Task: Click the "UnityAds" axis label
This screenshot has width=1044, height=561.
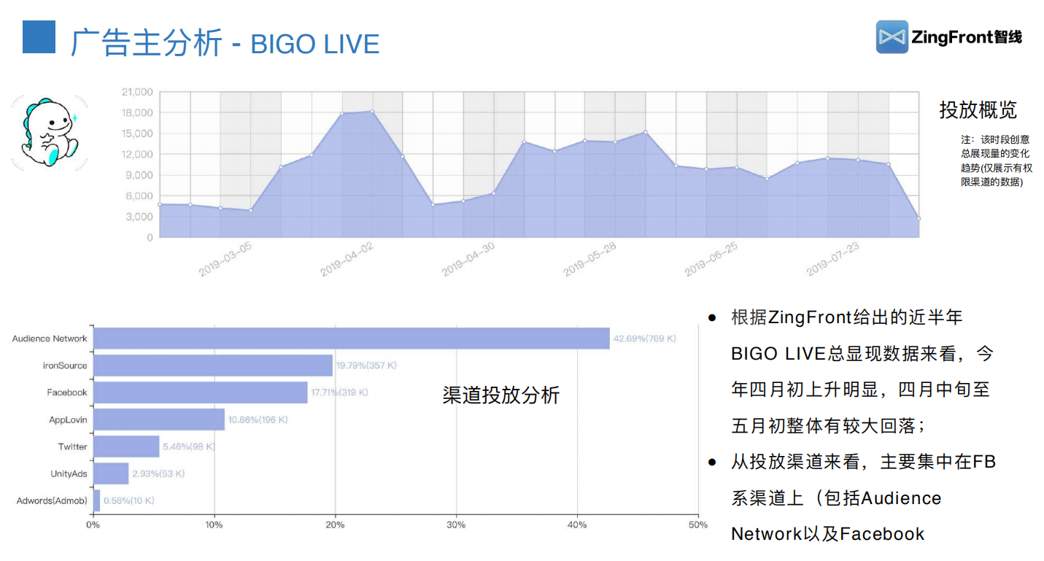Action: (x=69, y=473)
